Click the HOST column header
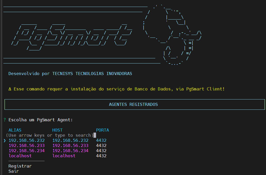The width and height of the screenshot is (266, 175). pos(57,130)
